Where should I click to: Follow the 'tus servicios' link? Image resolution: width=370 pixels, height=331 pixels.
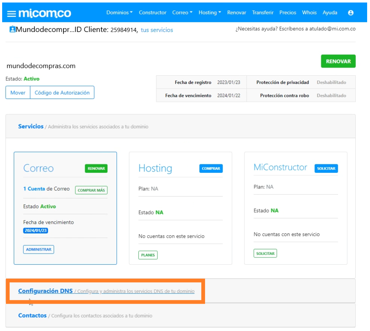[x=157, y=30]
